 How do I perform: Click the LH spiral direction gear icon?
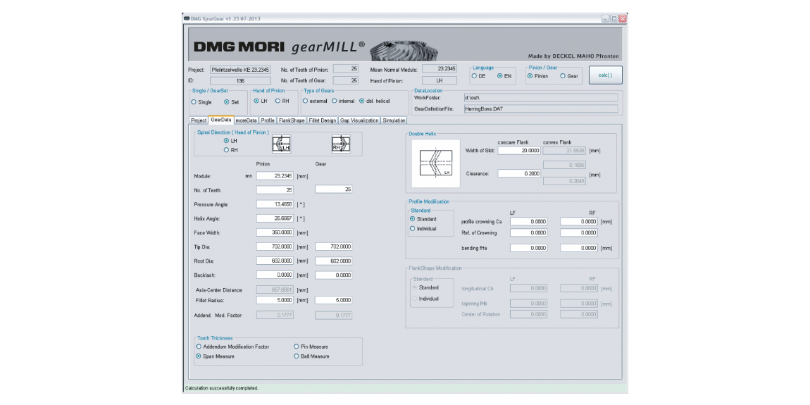pyautogui.click(x=282, y=144)
